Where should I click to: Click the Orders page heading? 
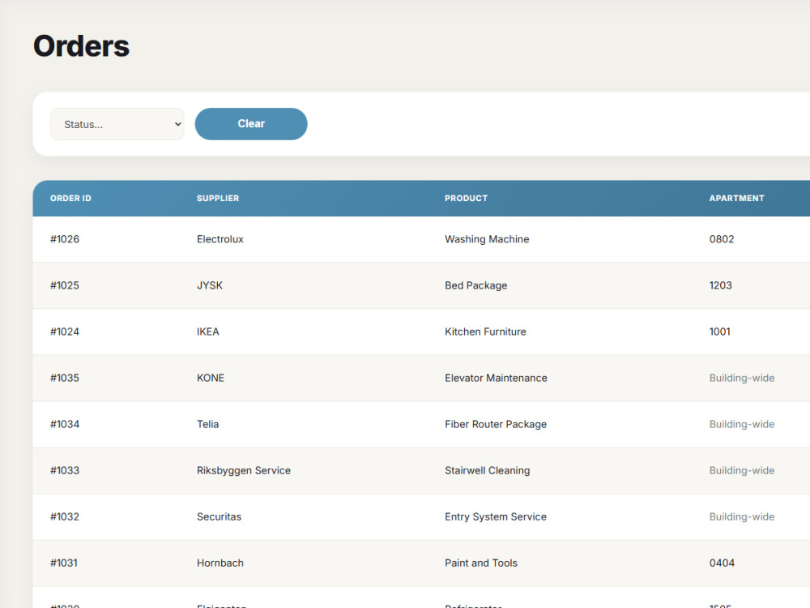pyautogui.click(x=81, y=46)
